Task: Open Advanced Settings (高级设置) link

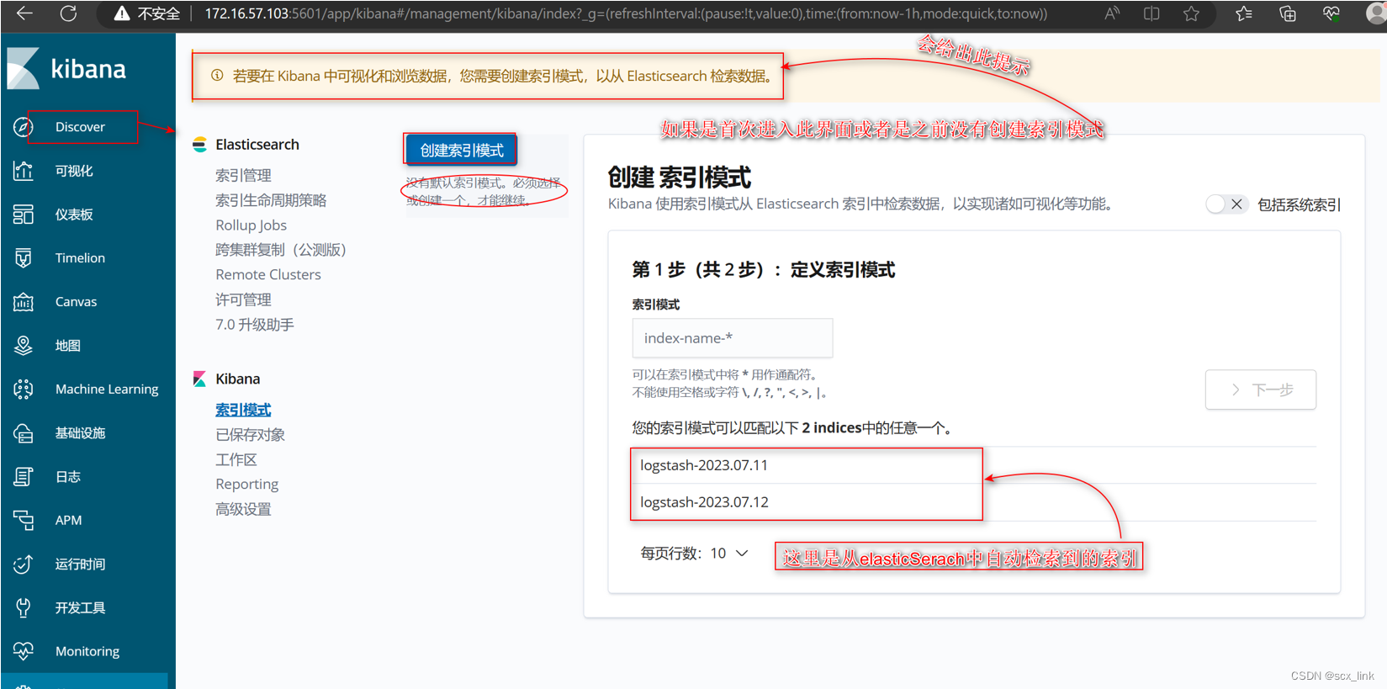Action: [243, 510]
